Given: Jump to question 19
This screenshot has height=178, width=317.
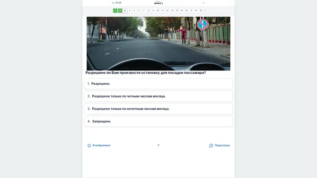Looking at the screenshot, I should (201, 10).
